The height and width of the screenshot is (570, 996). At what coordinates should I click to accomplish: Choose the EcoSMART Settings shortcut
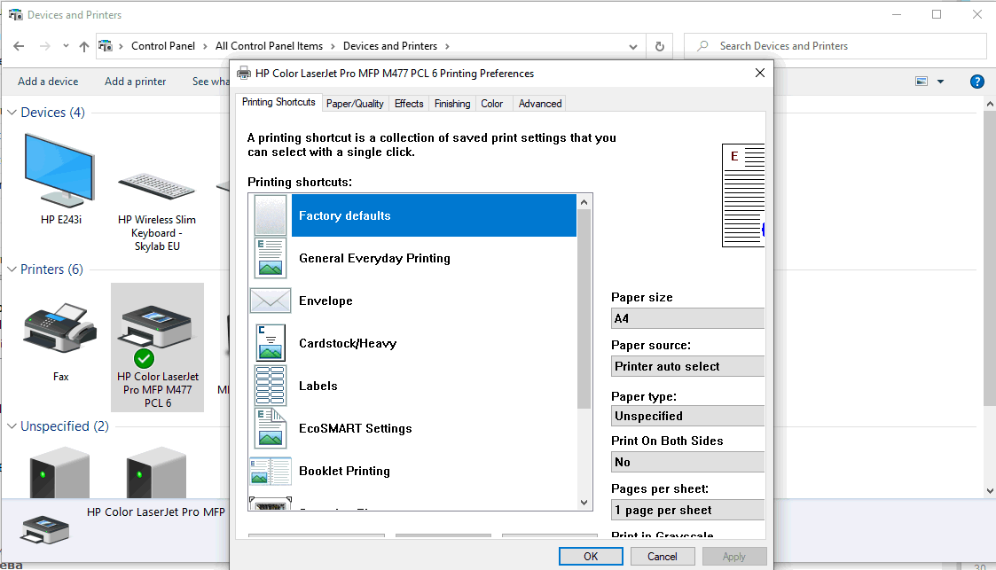pyautogui.click(x=355, y=428)
